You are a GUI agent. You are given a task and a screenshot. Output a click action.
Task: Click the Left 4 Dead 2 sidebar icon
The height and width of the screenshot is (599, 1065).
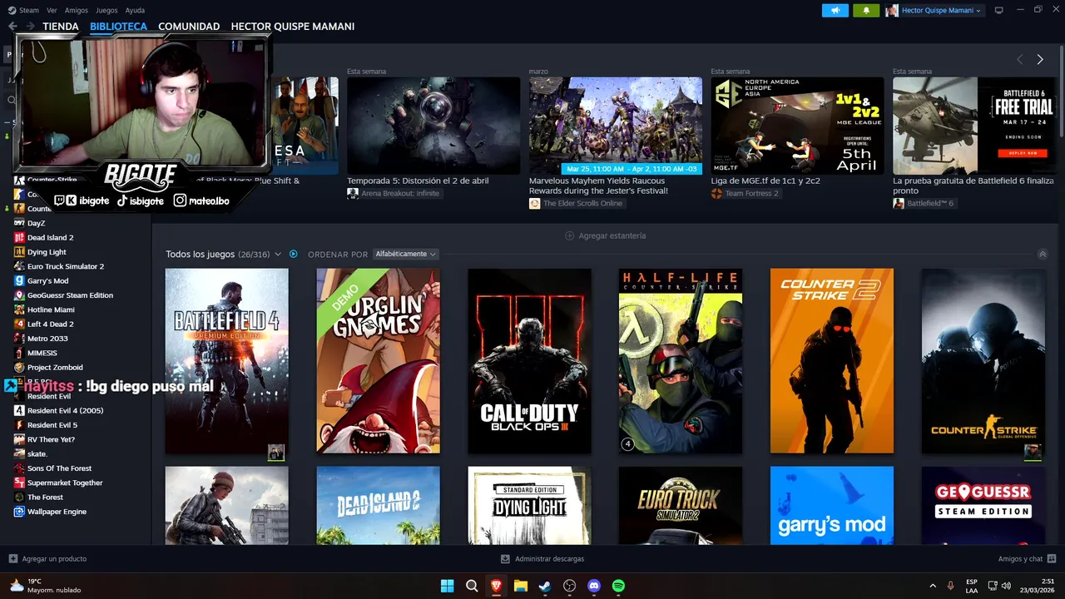pos(19,324)
